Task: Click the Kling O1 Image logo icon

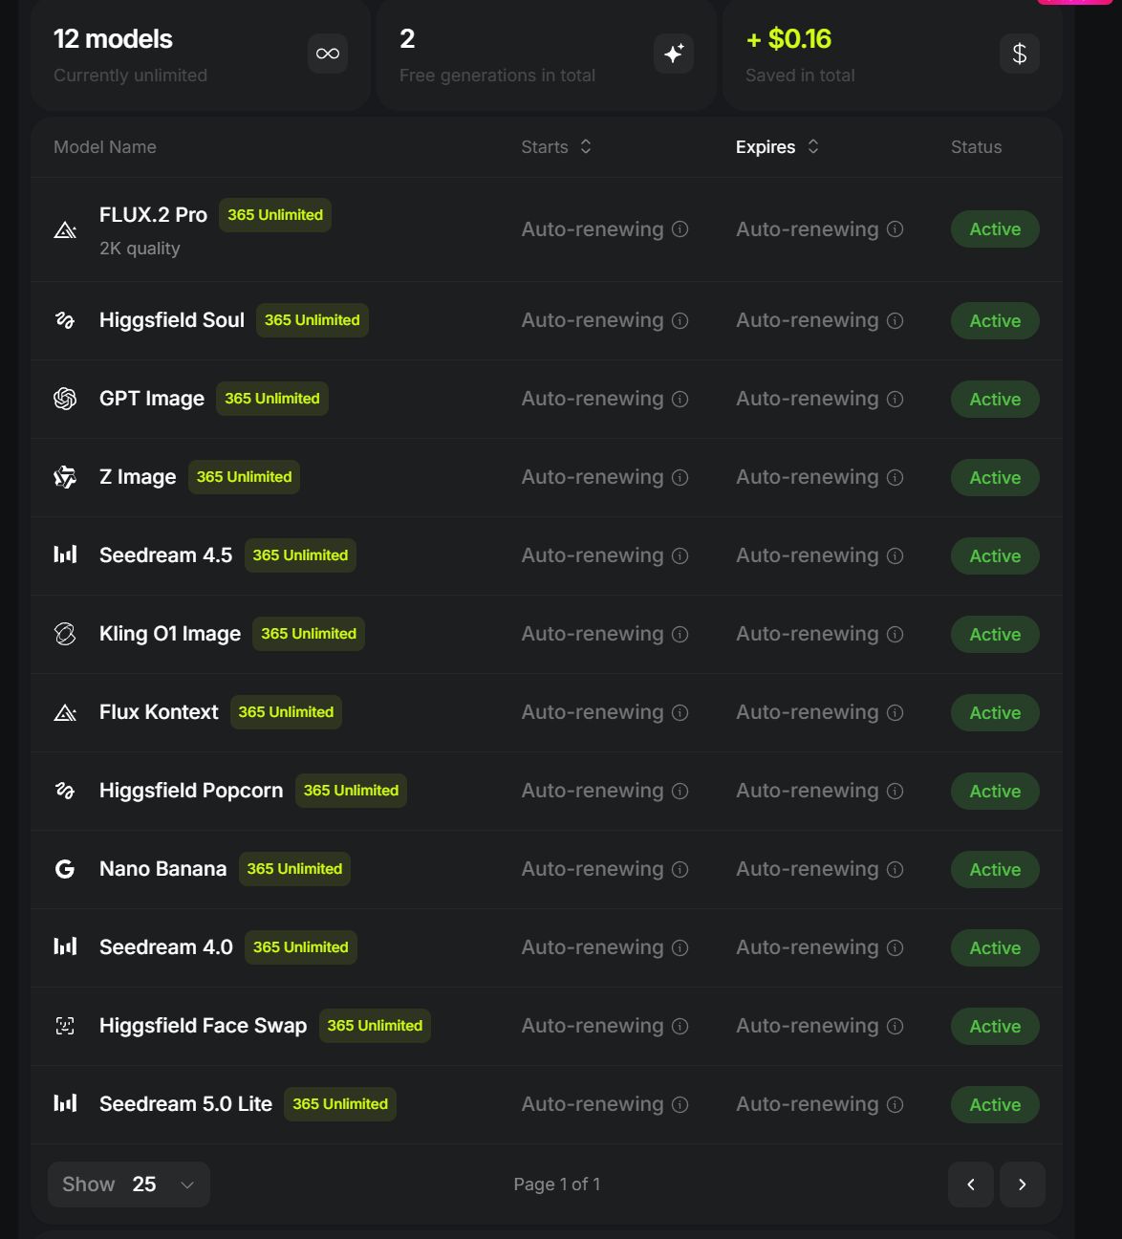Action: 65,634
